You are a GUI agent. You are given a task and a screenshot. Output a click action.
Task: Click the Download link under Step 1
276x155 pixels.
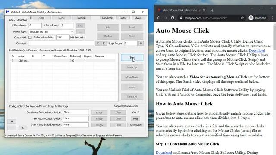(x=164, y=152)
